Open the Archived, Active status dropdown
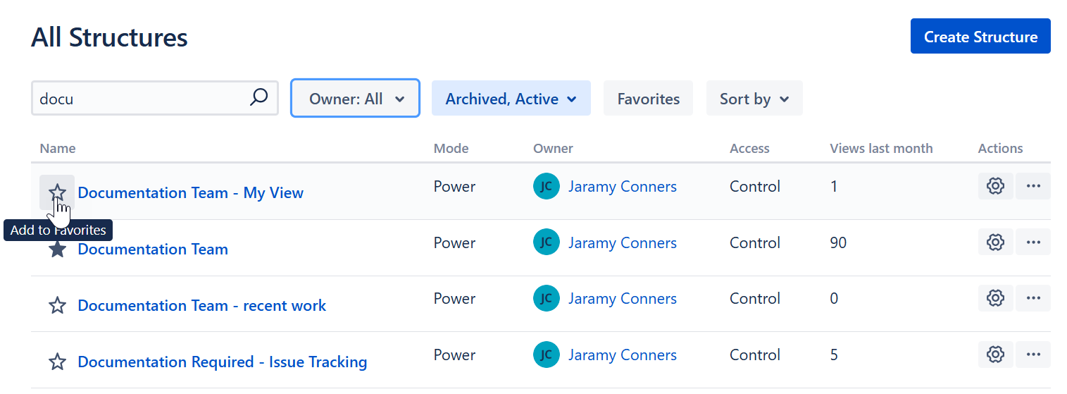 511,99
